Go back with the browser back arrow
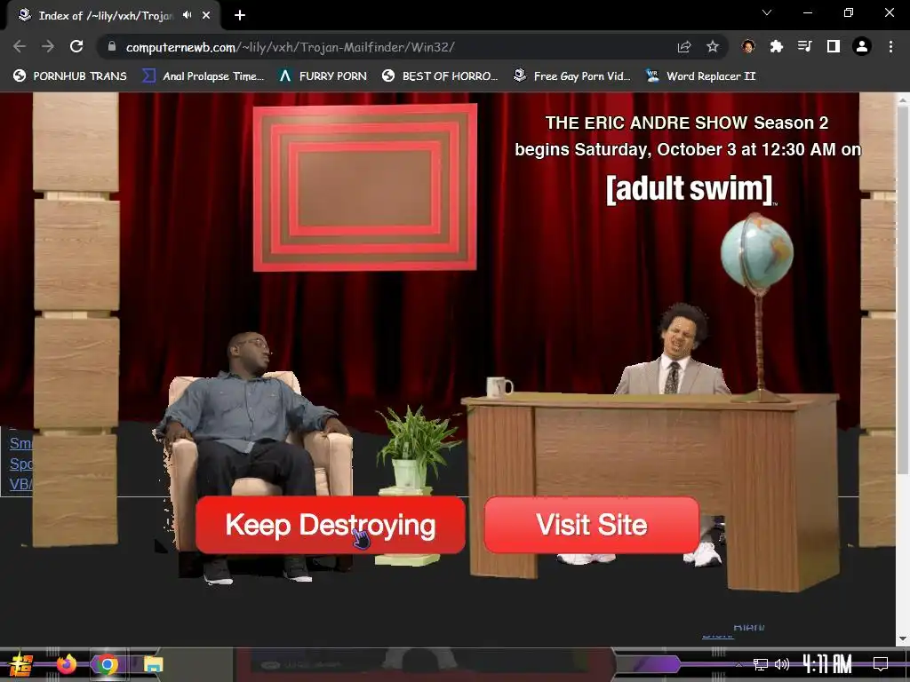 point(20,46)
